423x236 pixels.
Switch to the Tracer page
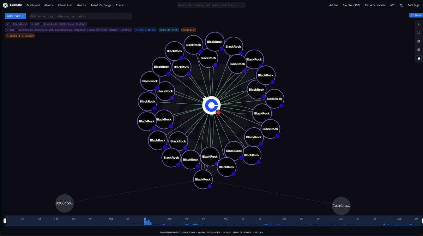point(120,5)
